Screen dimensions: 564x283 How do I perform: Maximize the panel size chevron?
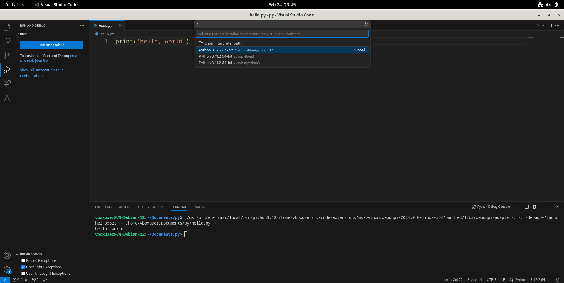pyautogui.click(x=550, y=207)
